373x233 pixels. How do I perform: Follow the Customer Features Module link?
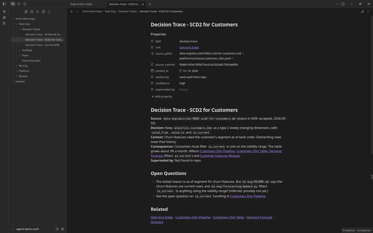[220, 156]
